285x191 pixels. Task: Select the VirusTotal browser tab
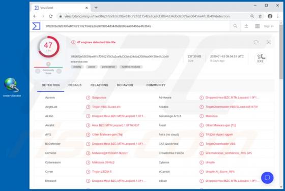pos(61,8)
